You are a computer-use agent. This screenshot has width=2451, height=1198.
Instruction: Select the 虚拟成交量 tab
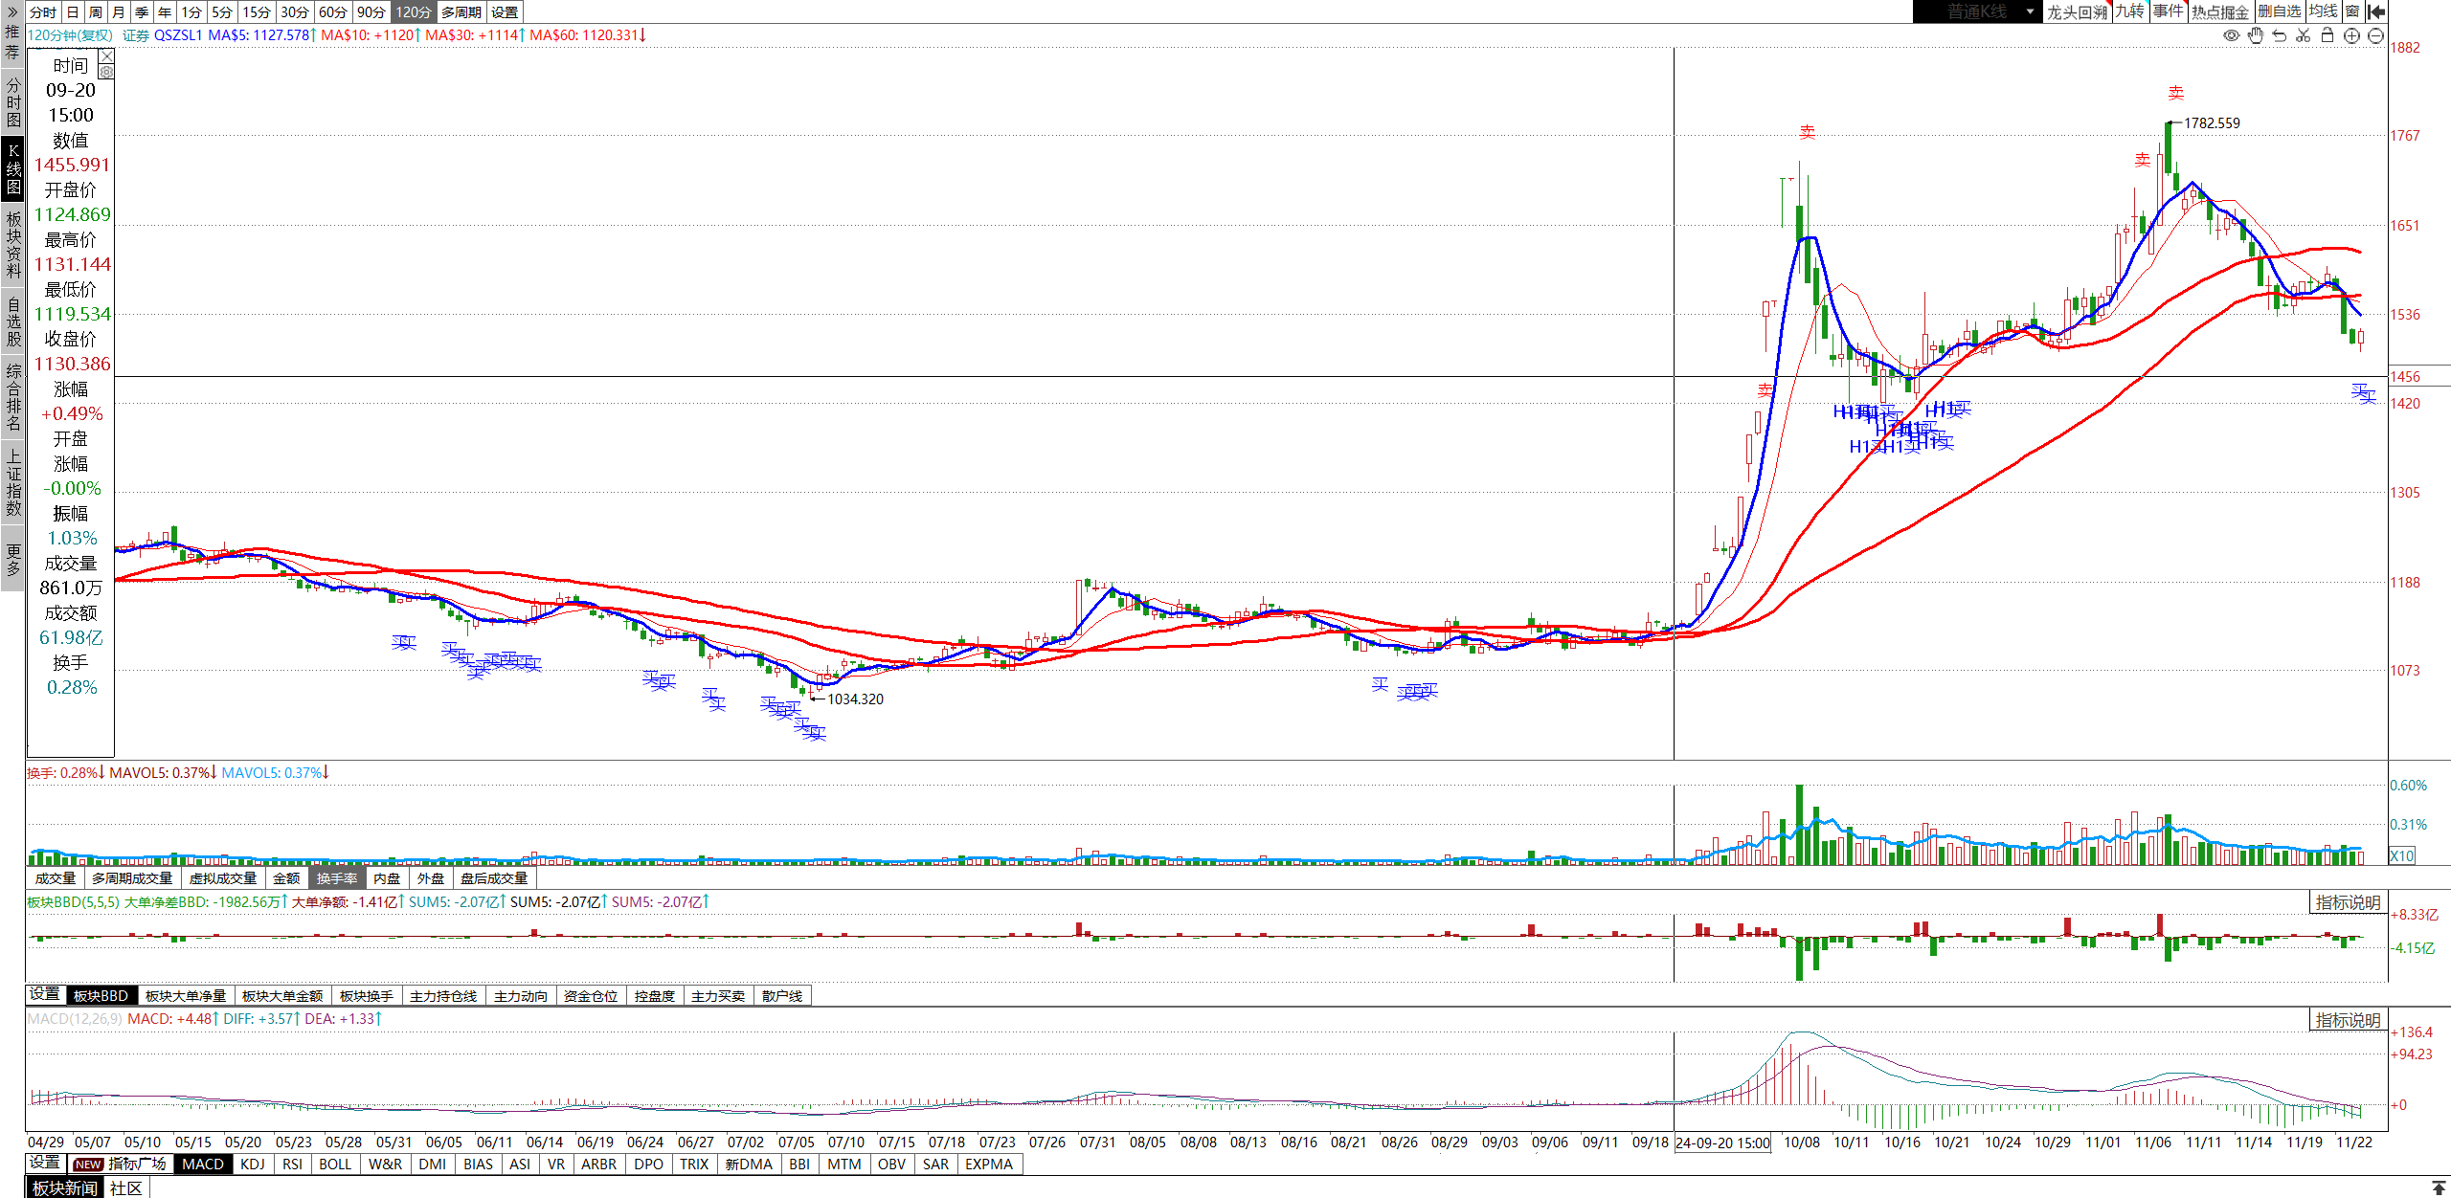pos(223,878)
